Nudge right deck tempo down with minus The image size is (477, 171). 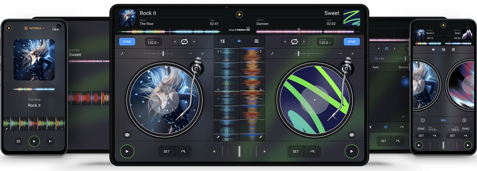pos(341,54)
